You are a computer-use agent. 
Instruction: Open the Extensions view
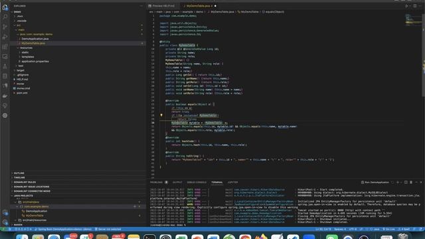5,46
